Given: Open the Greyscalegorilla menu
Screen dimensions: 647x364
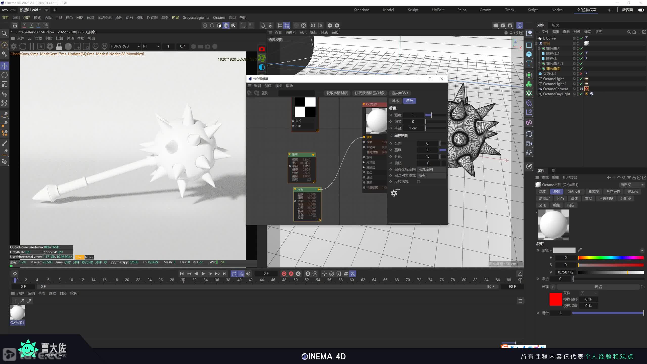Looking at the screenshot, I should tap(196, 18).
